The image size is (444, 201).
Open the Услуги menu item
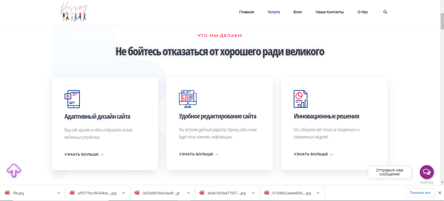pos(274,12)
